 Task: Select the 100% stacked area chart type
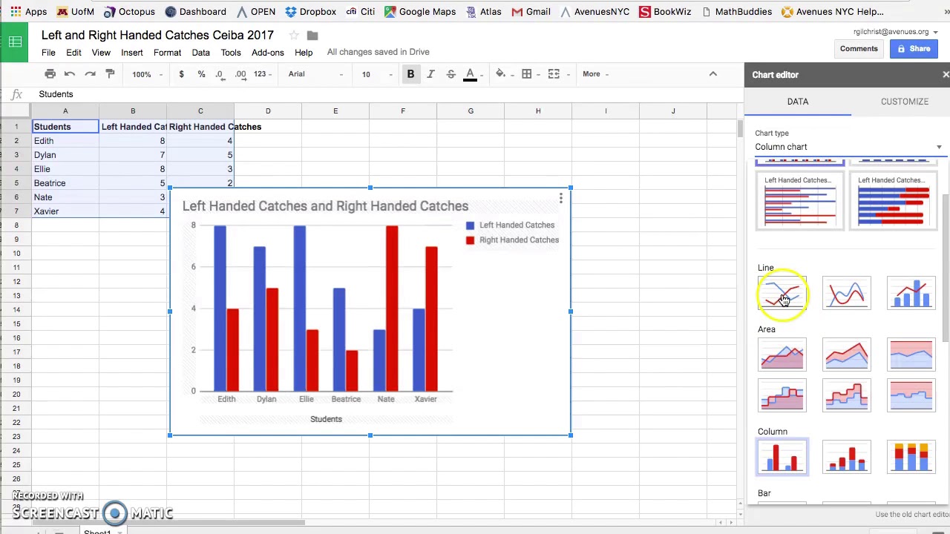911,355
